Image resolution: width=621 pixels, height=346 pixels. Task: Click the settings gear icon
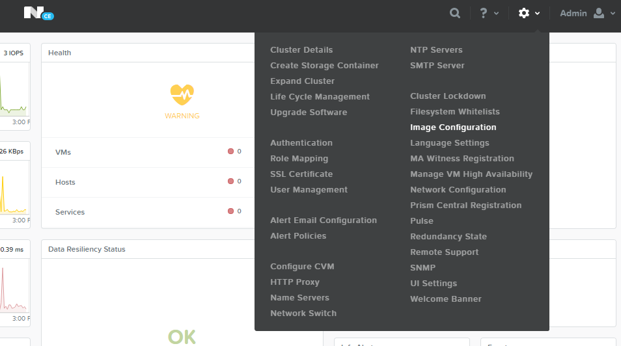click(523, 13)
